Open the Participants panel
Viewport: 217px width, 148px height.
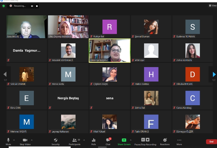pos(74,142)
